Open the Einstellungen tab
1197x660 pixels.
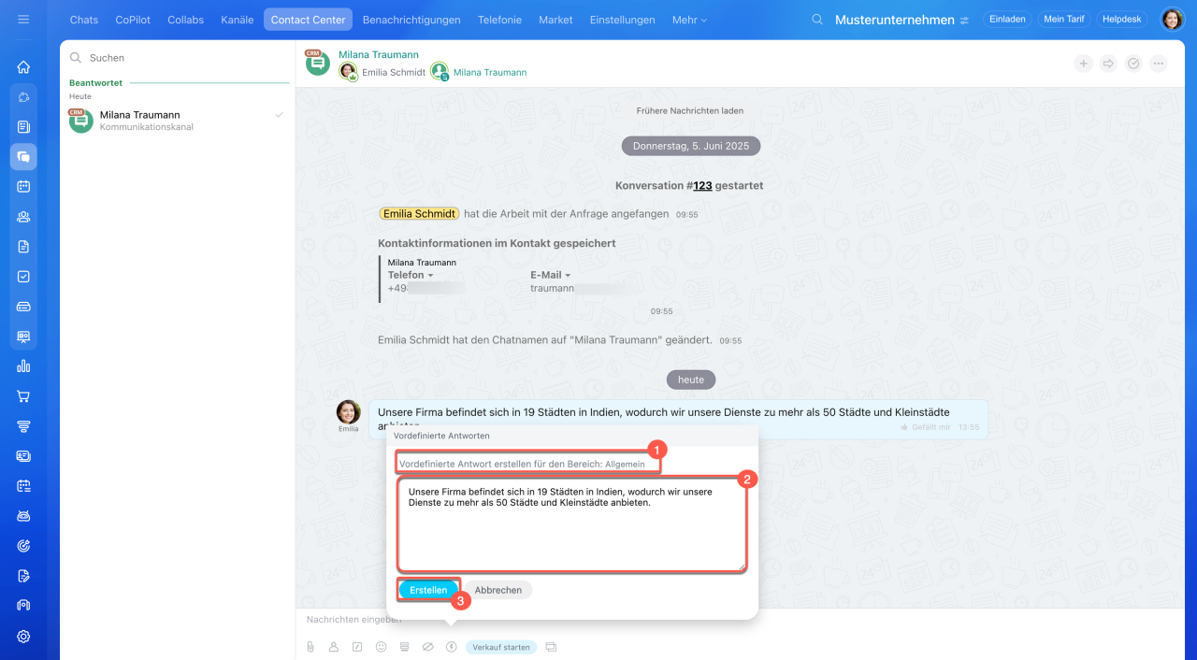click(623, 20)
